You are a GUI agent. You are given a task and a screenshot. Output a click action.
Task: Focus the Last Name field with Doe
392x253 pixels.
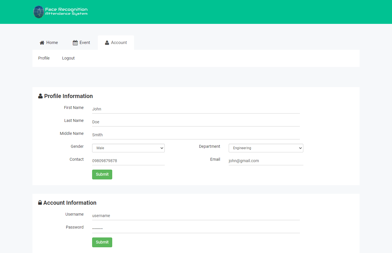click(x=196, y=122)
